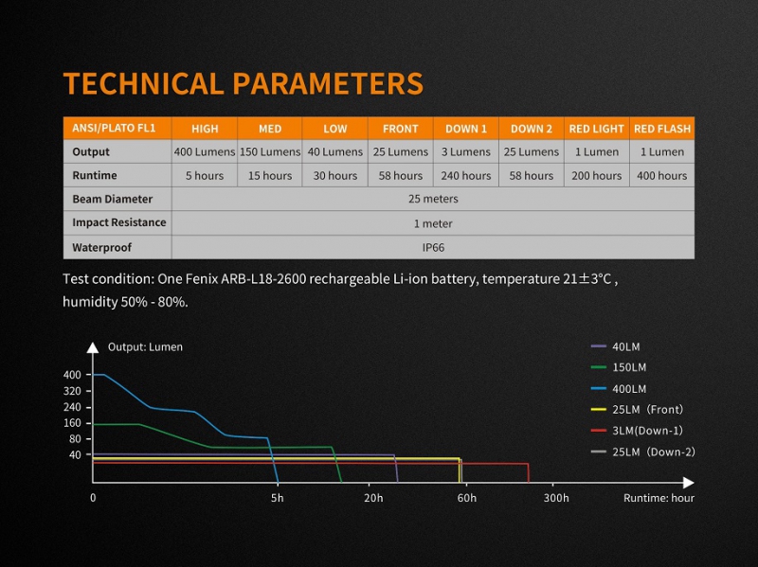Click the TECHNICAL PARAMETERS heading
Image resolution: width=758 pixels, height=567 pixels.
tap(243, 83)
